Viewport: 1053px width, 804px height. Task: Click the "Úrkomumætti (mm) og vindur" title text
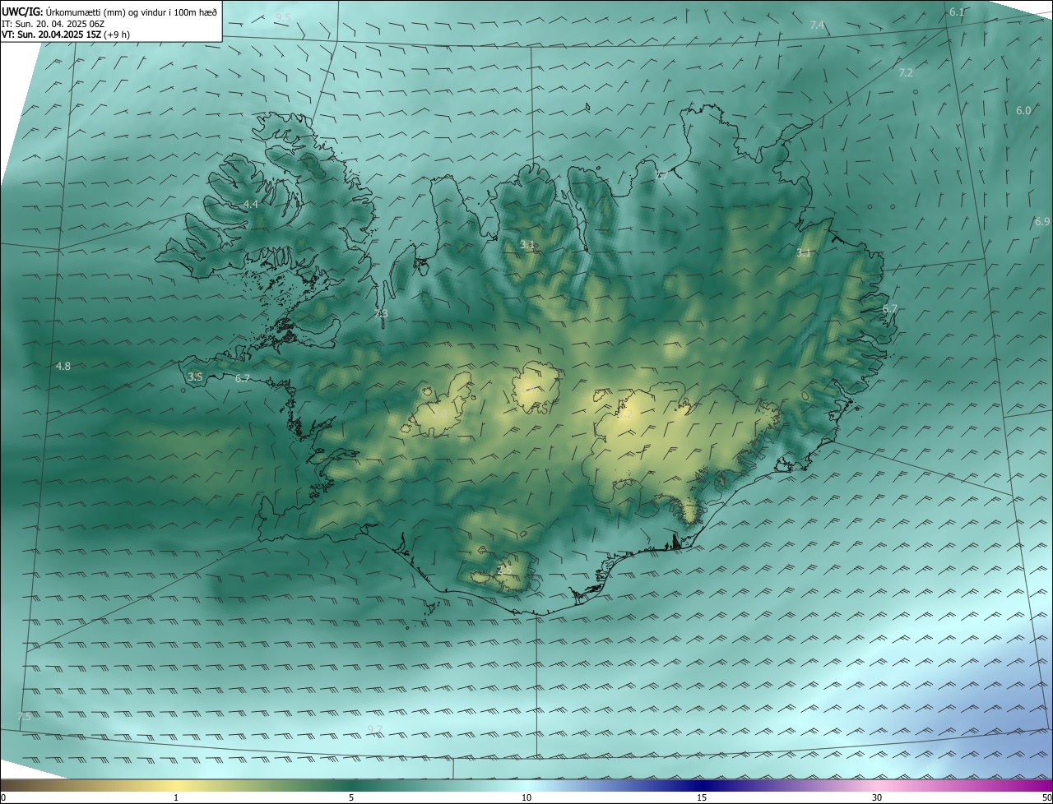pos(104,12)
